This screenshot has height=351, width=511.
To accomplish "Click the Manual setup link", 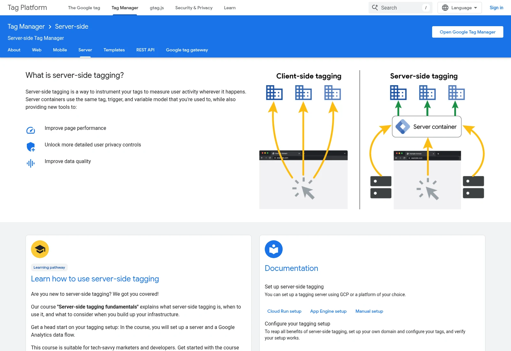I will (x=369, y=311).
